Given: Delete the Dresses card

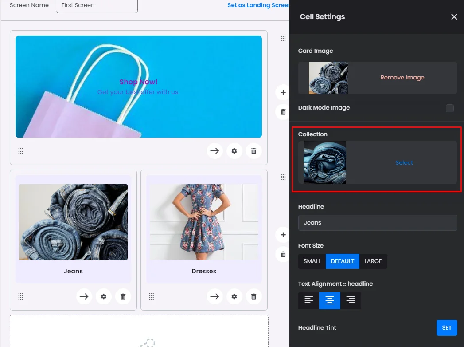Looking at the screenshot, I should (x=253, y=296).
